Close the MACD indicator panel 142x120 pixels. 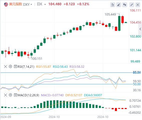click(x=6, y=95)
